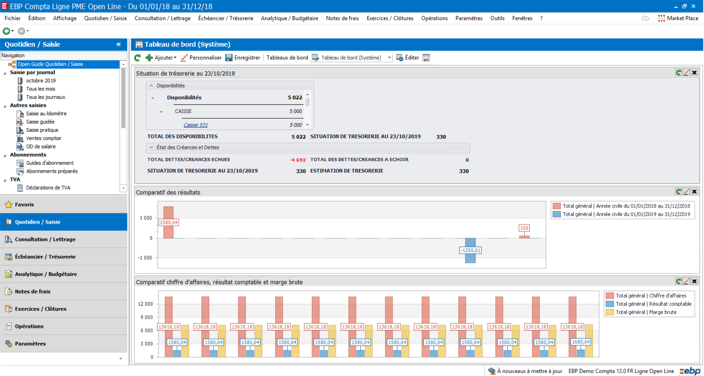Collapse the Abonnements tree group

(5, 155)
